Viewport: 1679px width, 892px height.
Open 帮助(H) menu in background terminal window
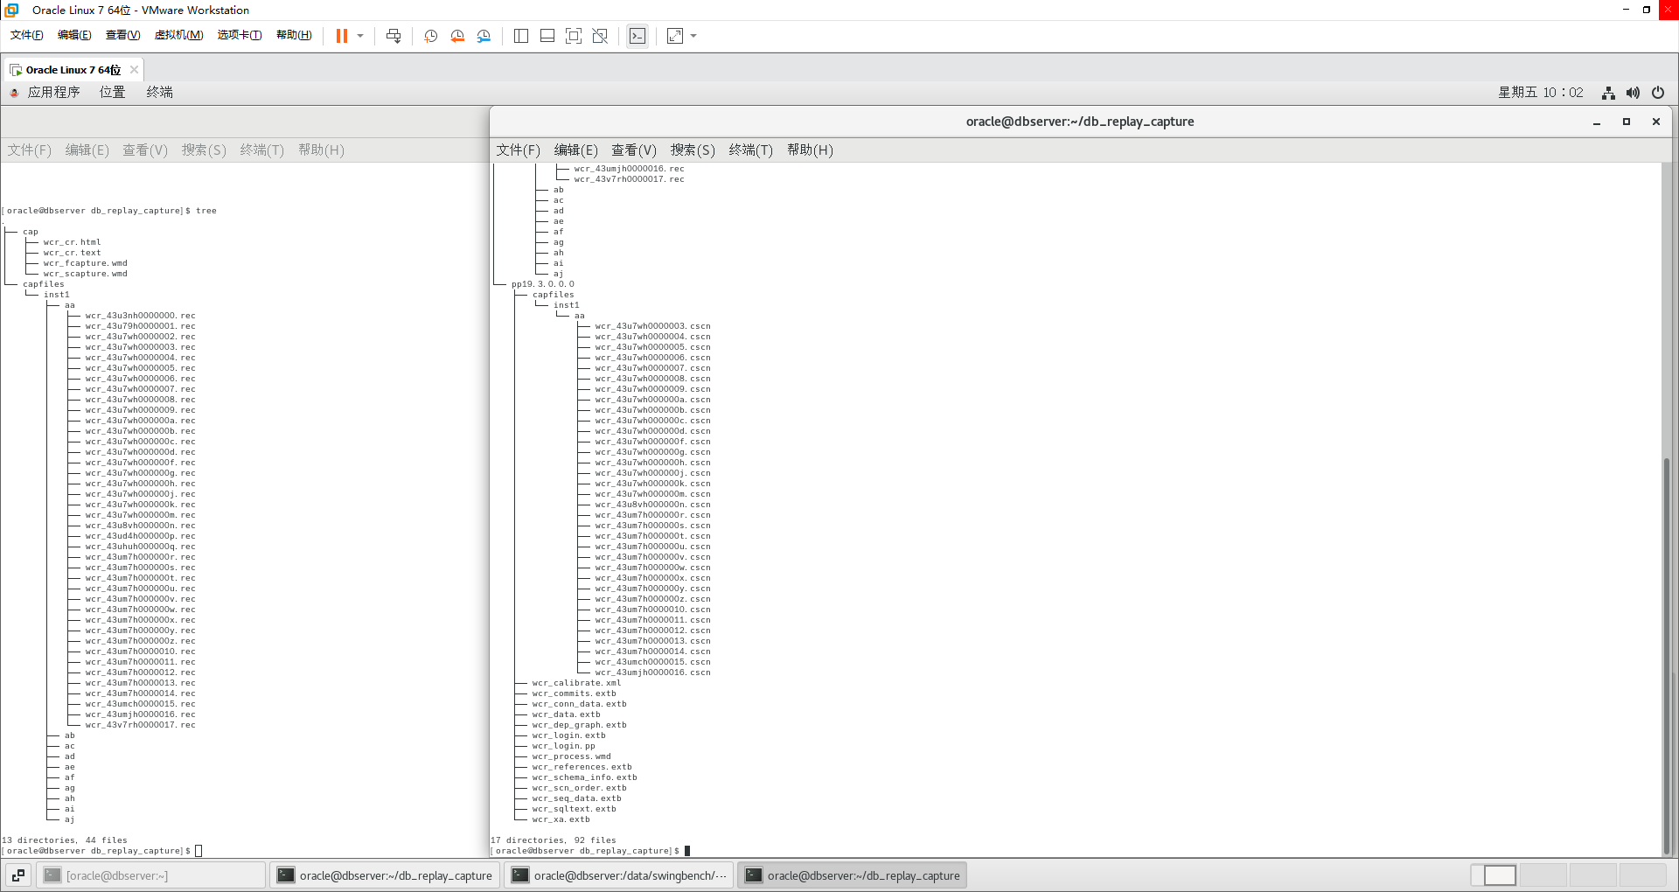click(x=321, y=150)
